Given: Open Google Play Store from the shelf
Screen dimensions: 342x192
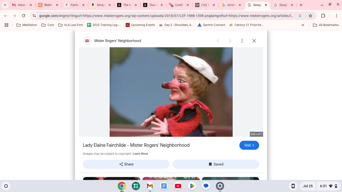Looking at the screenshot, I should click(192, 186).
